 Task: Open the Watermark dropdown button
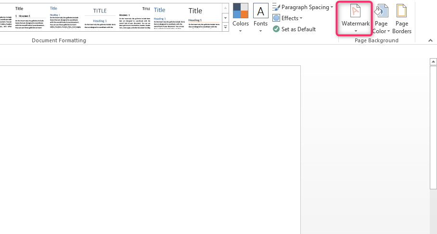(x=355, y=18)
